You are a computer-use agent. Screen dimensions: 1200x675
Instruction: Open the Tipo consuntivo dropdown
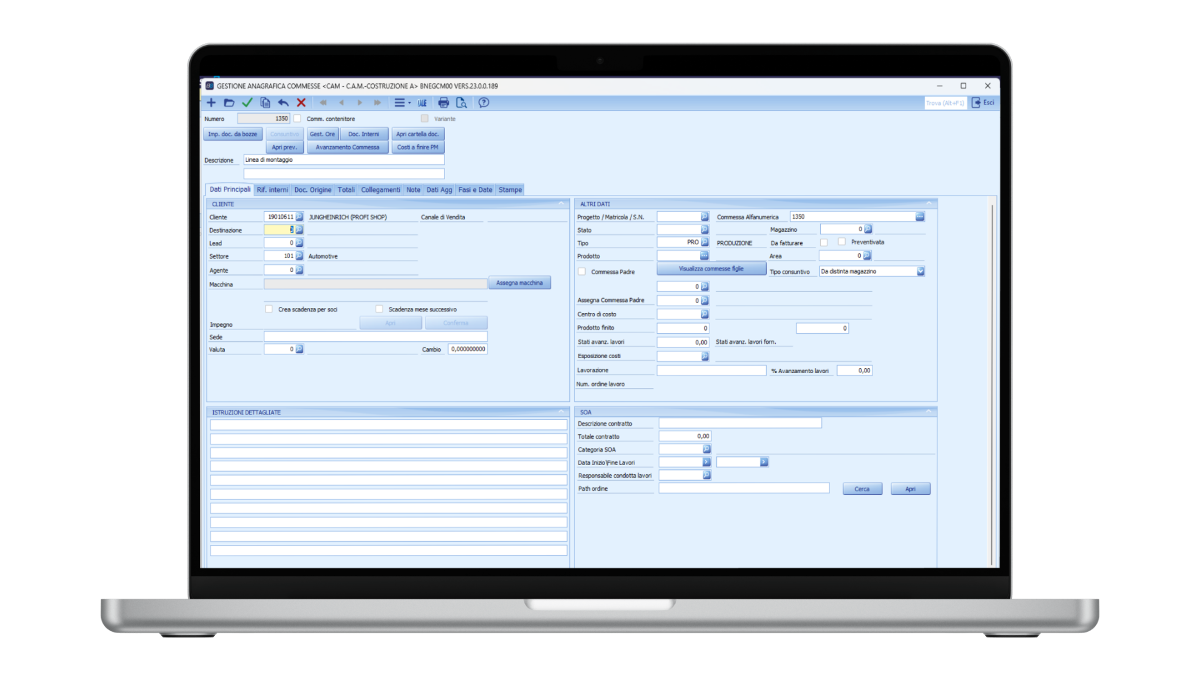(920, 271)
